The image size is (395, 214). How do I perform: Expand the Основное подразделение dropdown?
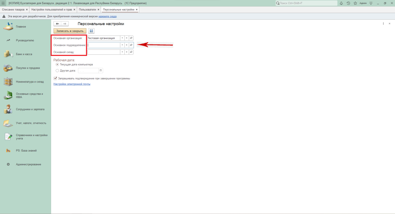122,45
